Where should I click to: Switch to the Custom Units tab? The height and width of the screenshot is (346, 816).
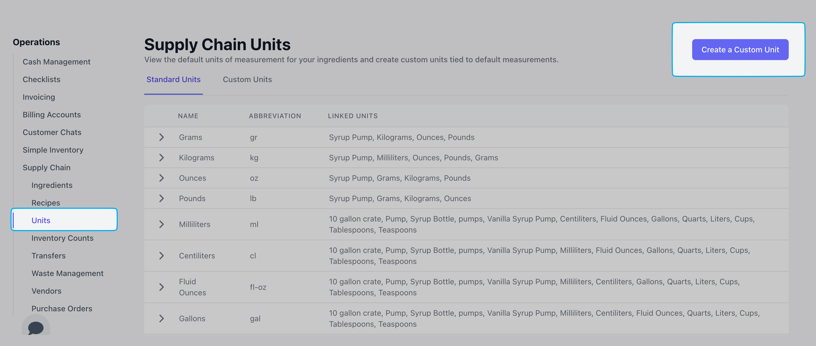click(247, 79)
